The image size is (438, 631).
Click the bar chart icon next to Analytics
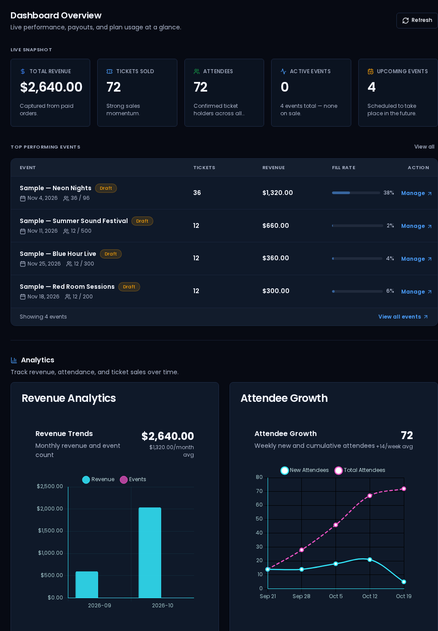[x=14, y=360]
